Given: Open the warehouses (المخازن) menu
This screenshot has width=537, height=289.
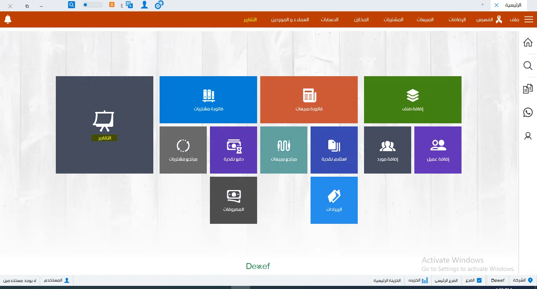Looking at the screenshot, I should (x=361, y=20).
